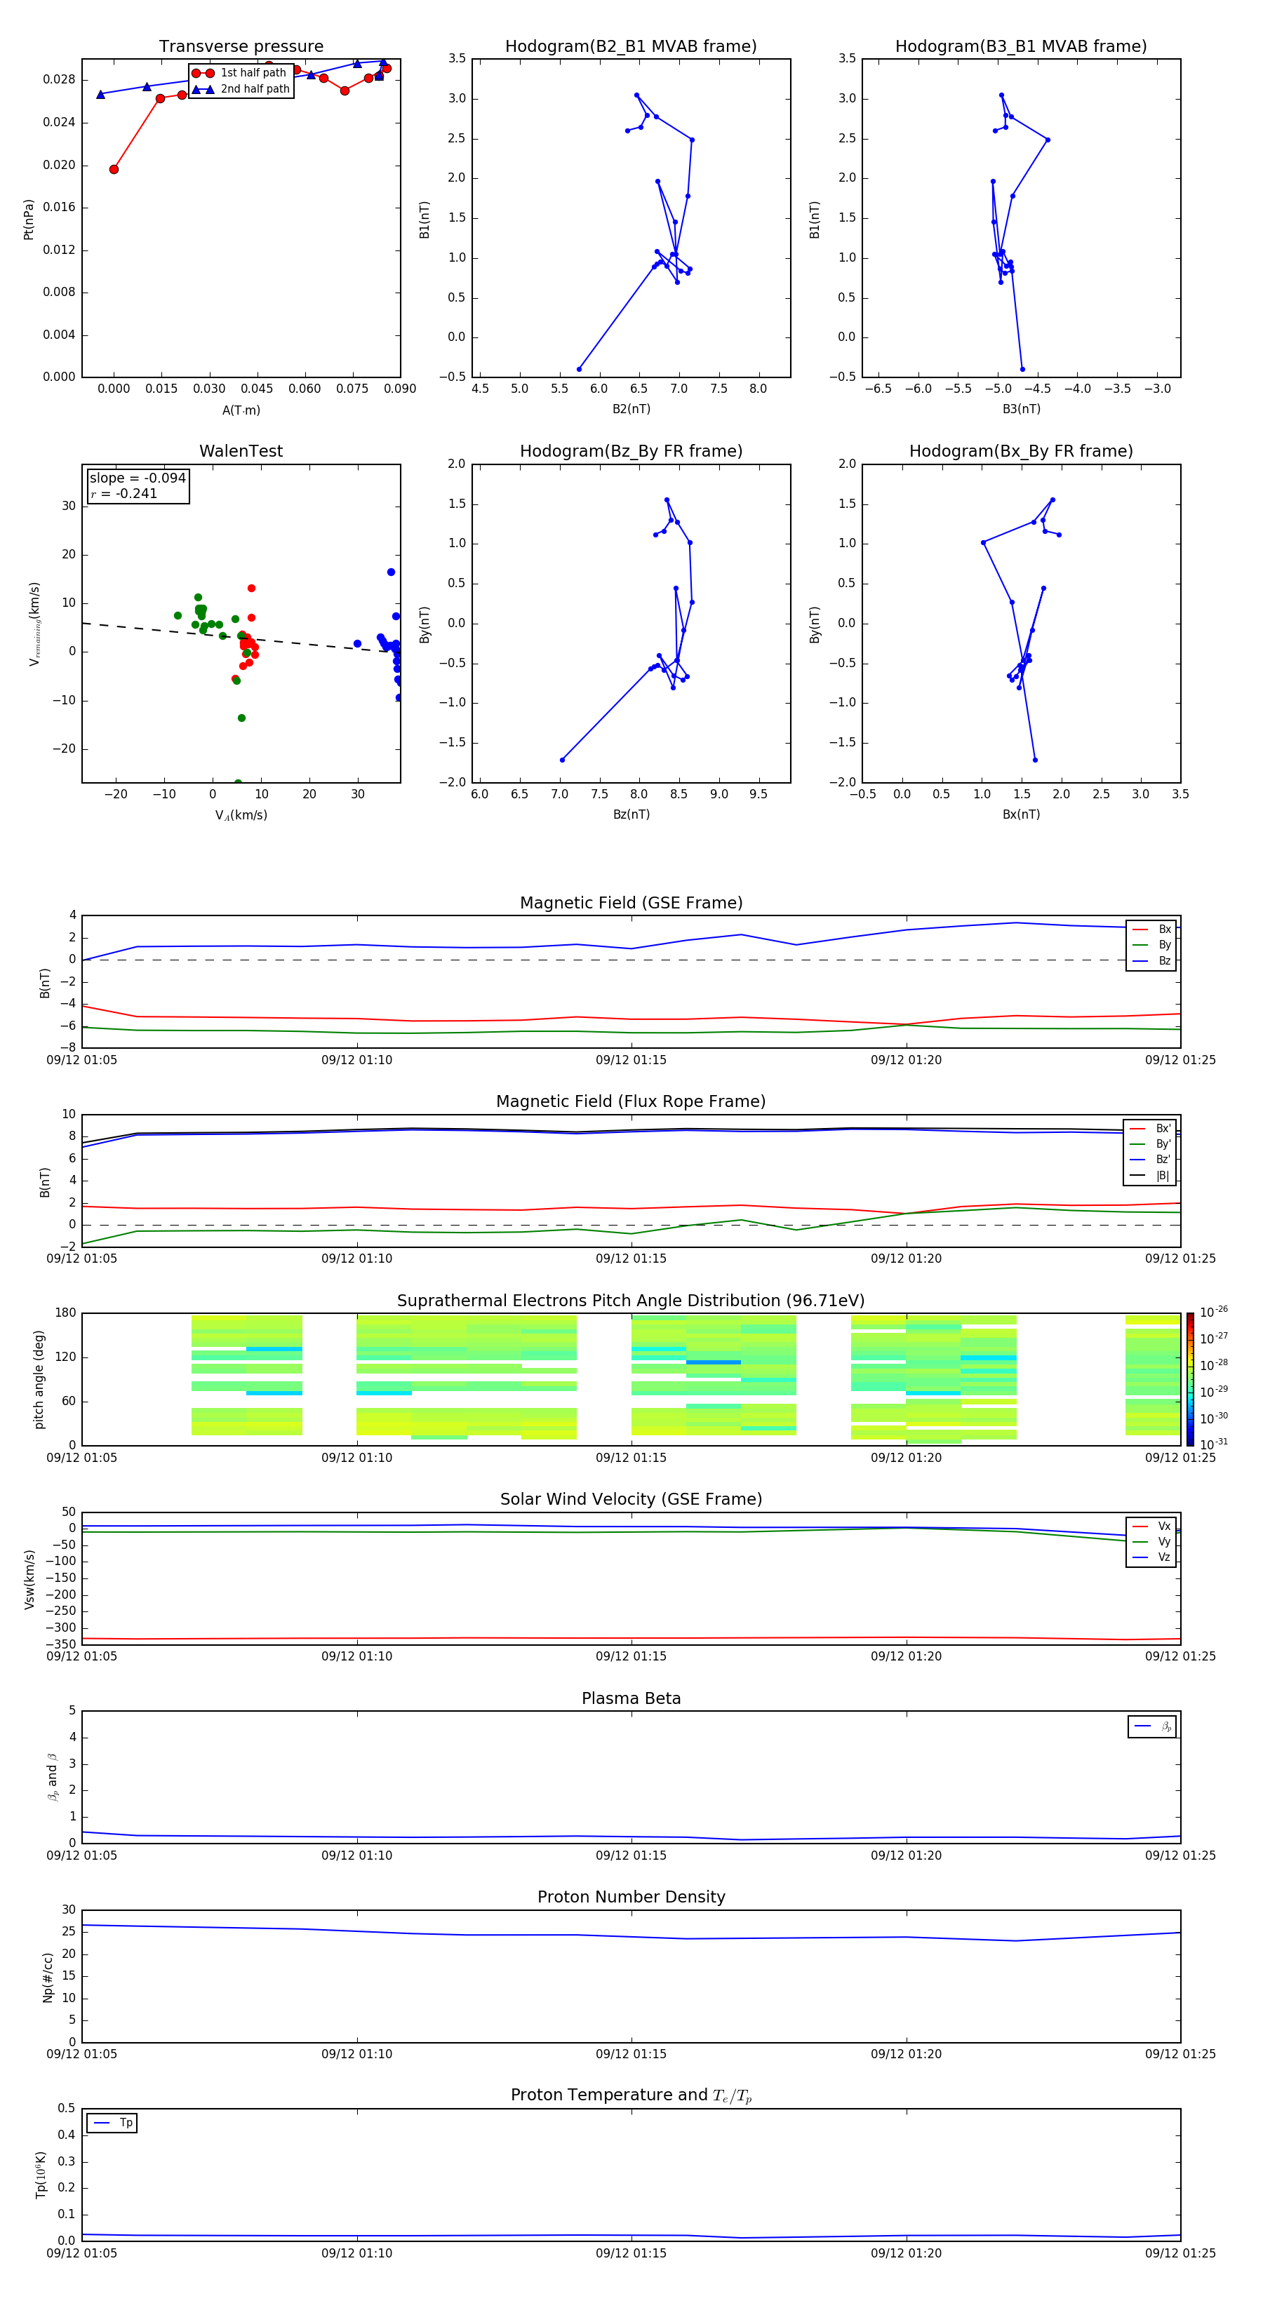Click the |B| legend entry in Flux Rope plot

click(x=1150, y=1176)
